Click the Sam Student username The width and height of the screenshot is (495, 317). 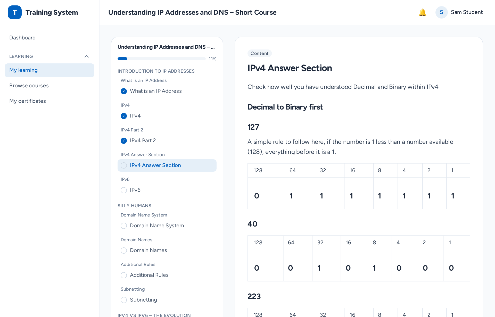tap(467, 12)
